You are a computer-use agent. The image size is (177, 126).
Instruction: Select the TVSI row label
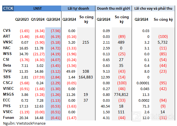pos(7,71)
